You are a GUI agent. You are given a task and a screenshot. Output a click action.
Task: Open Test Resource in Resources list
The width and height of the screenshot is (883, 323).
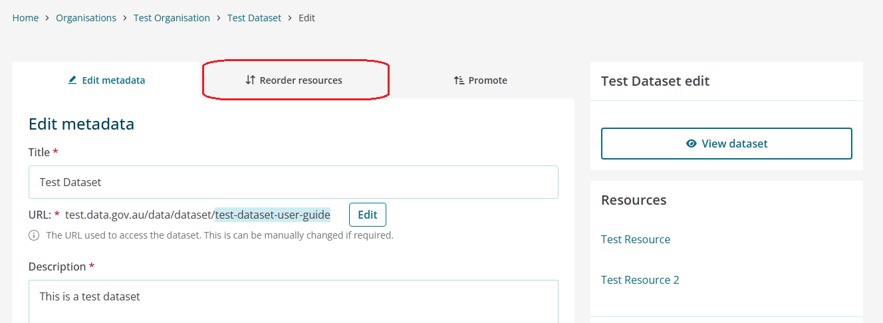coord(636,239)
